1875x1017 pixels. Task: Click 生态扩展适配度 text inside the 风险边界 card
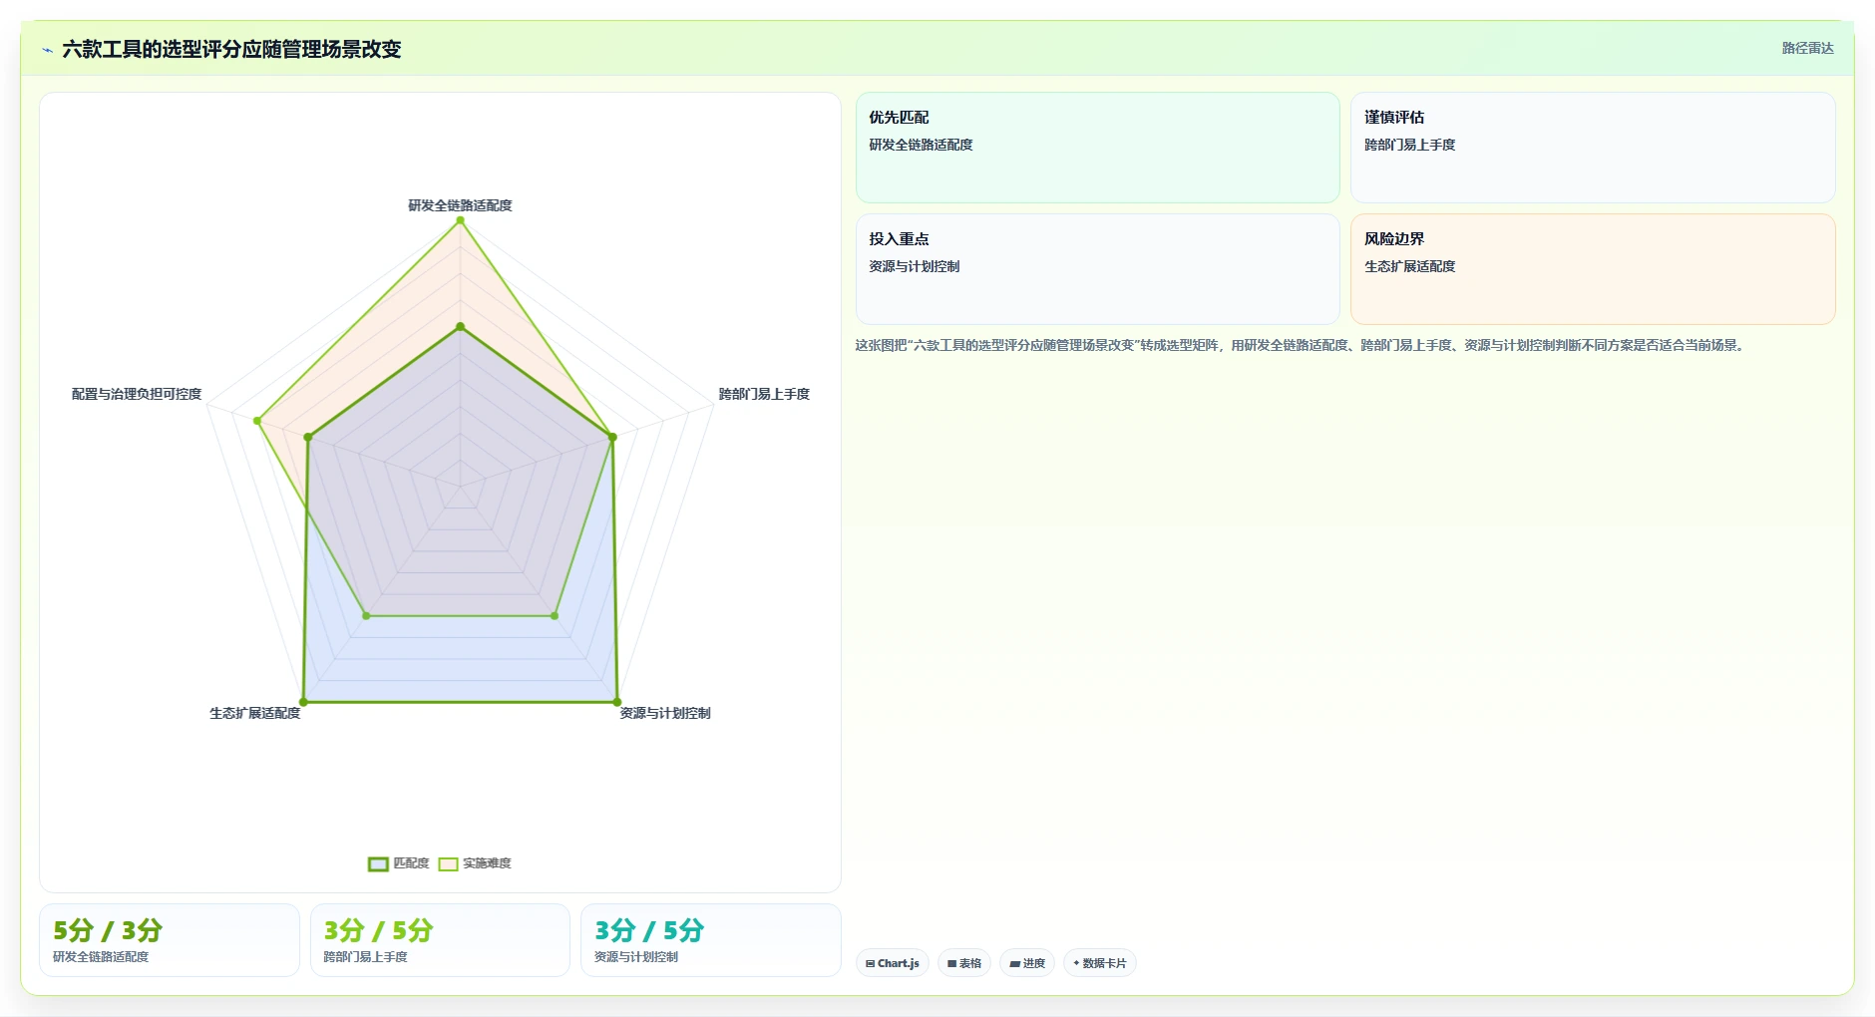1409,266
